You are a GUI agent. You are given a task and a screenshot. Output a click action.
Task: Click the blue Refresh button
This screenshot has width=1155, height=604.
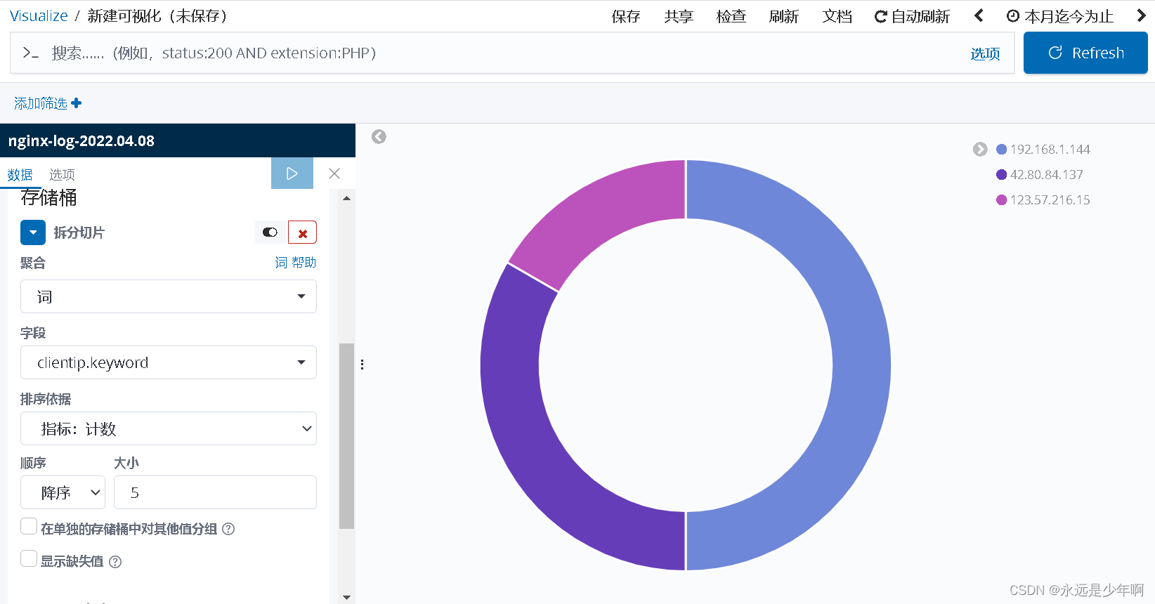(1085, 53)
